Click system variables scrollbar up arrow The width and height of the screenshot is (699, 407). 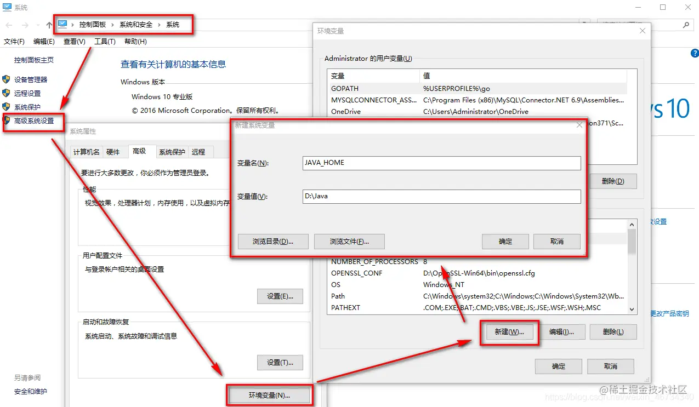pos(632,225)
